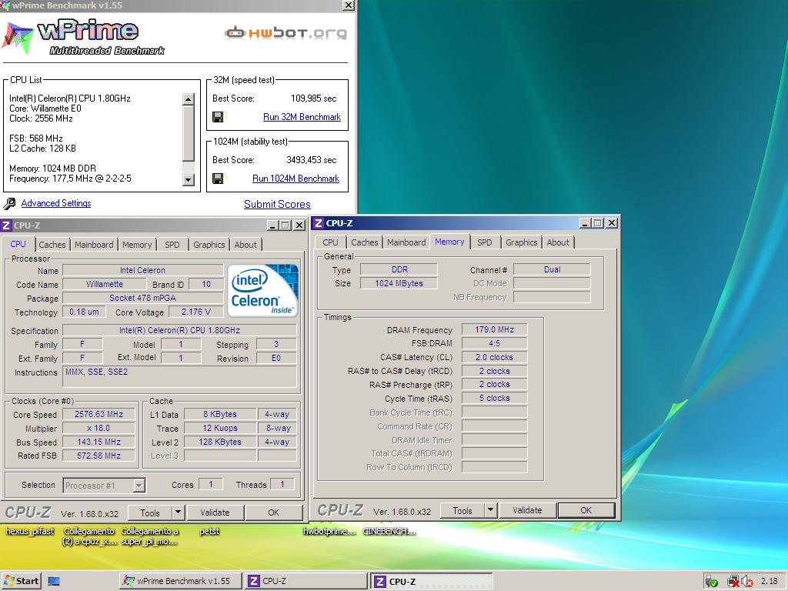Click the Rated FSB value 572.58 MHz
788x591 pixels.
(99, 456)
